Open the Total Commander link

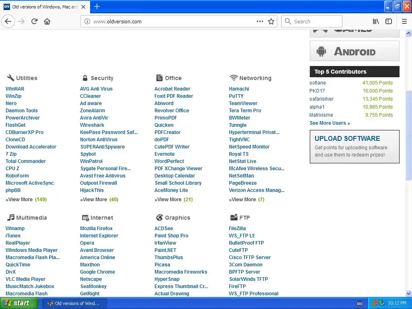[26, 161]
